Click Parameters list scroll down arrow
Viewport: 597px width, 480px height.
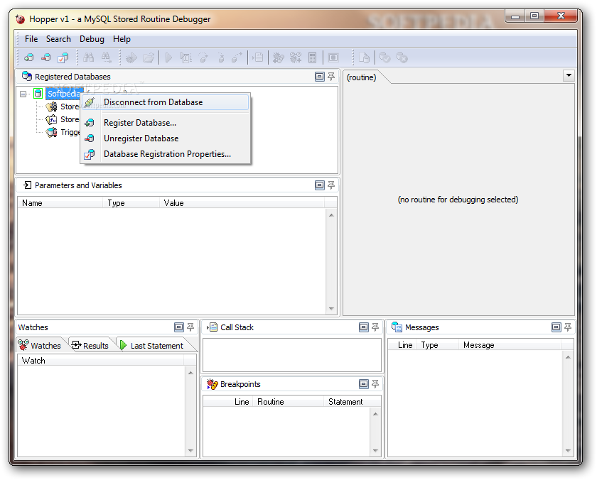tap(331, 309)
